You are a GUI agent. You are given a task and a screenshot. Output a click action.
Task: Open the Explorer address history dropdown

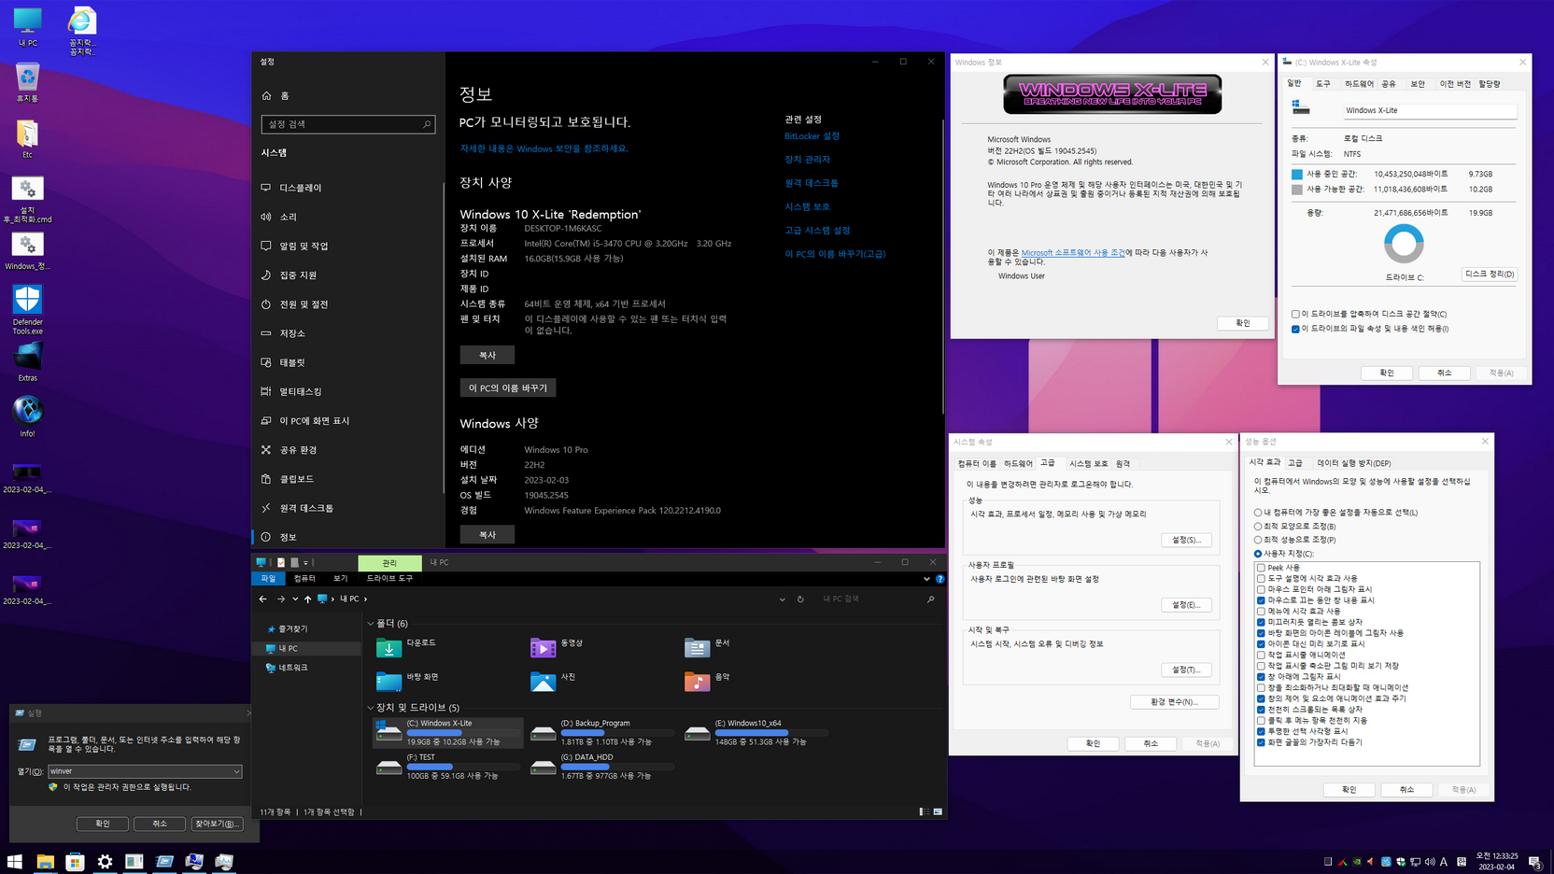click(782, 599)
